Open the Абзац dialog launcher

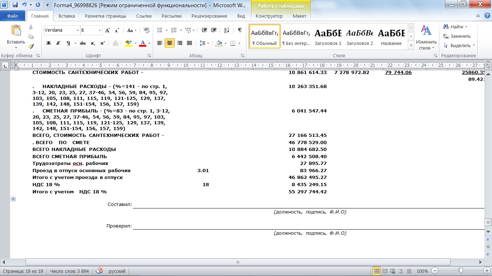(242, 56)
